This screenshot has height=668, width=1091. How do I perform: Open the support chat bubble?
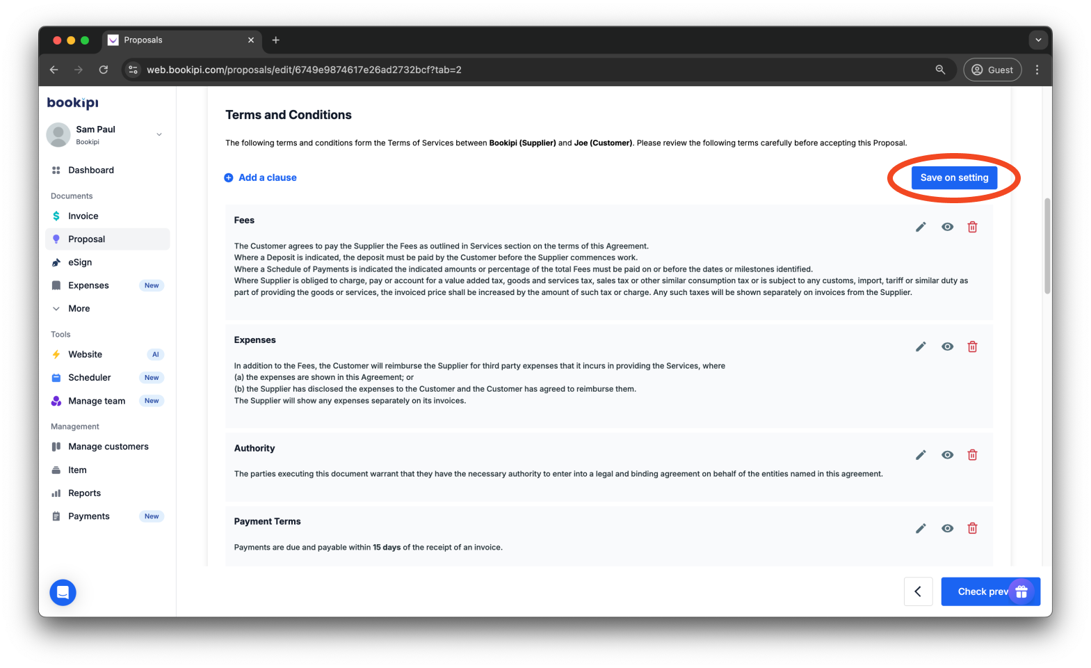click(63, 592)
